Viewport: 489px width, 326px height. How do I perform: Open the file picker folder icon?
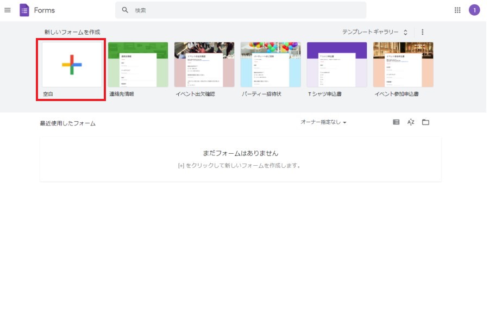coord(425,122)
